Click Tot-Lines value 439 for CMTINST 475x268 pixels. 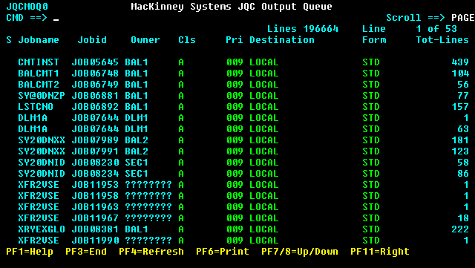click(460, 62)
